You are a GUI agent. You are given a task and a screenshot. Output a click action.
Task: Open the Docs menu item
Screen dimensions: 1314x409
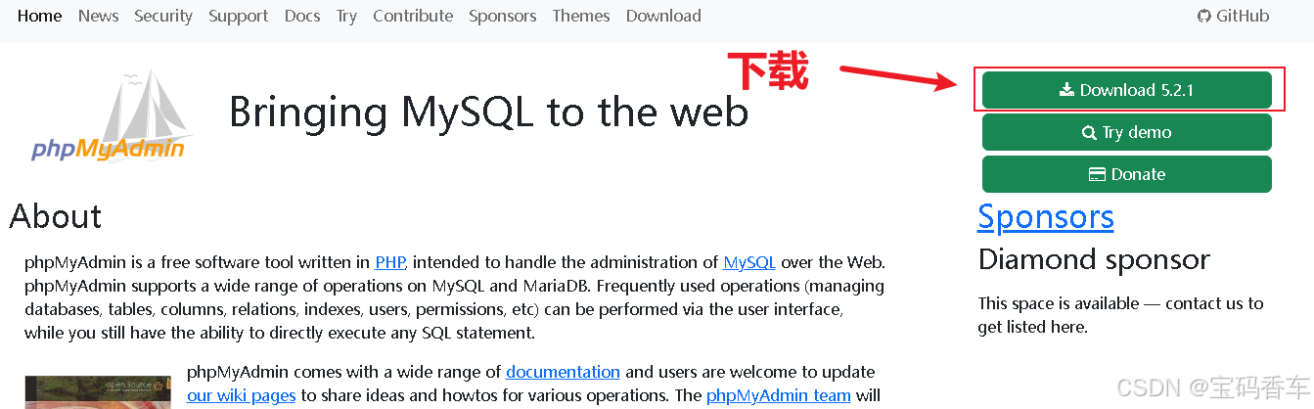pos(302,16)
